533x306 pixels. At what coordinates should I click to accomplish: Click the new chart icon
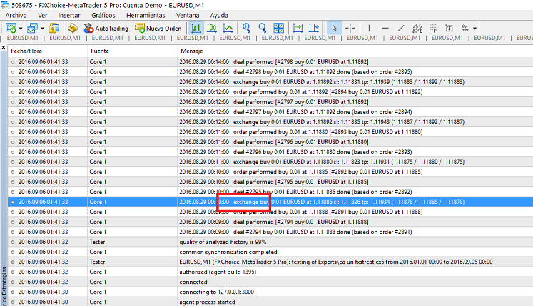(12, 28)
